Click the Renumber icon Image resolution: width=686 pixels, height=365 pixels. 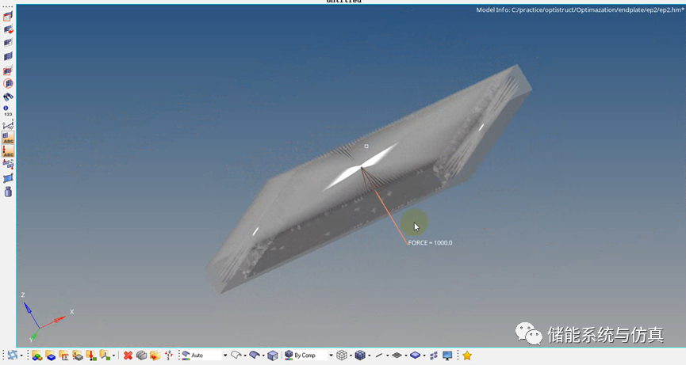pos(168,355)
